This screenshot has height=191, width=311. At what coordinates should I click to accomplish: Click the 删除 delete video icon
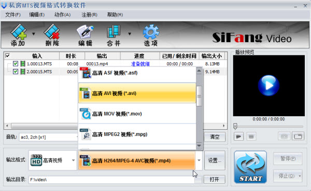(52, 35)
